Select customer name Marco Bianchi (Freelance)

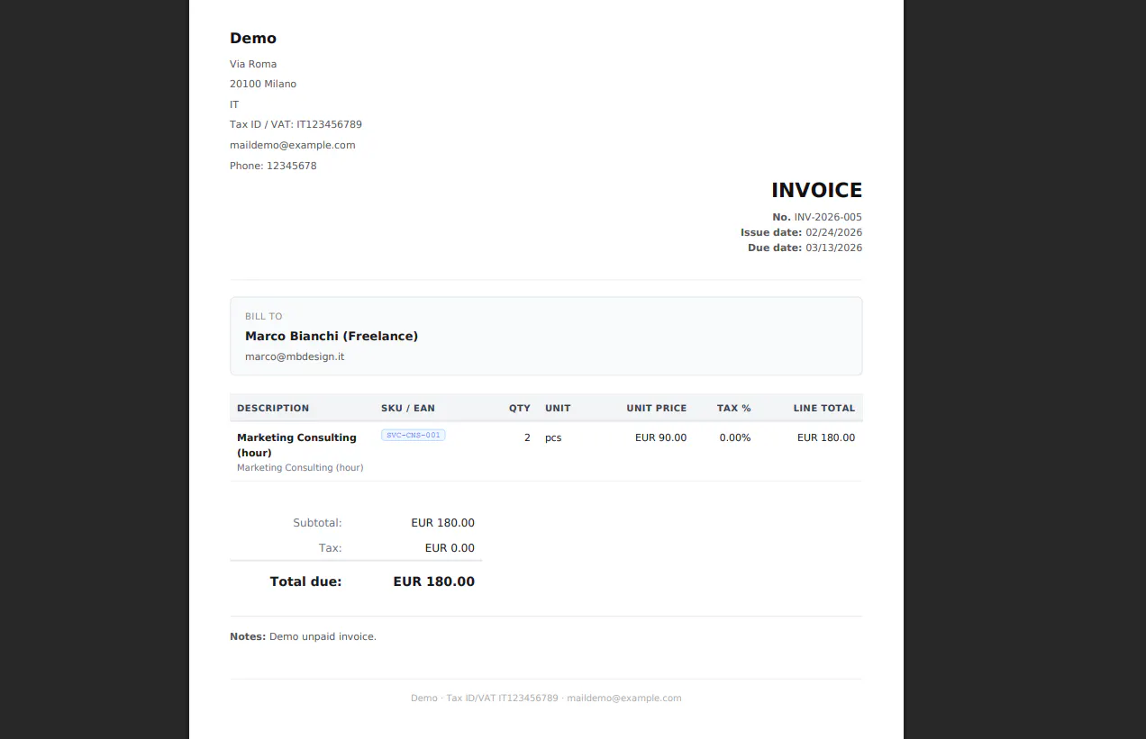click(x=332, y=336)
